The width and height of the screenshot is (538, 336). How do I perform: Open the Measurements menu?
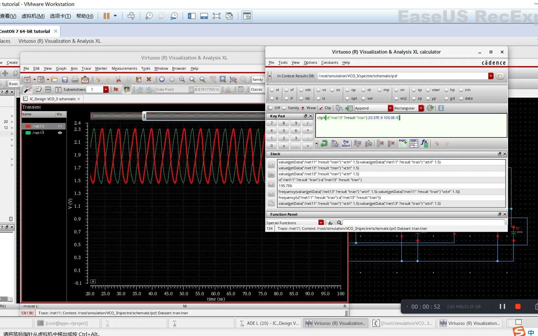pos(124,68)
